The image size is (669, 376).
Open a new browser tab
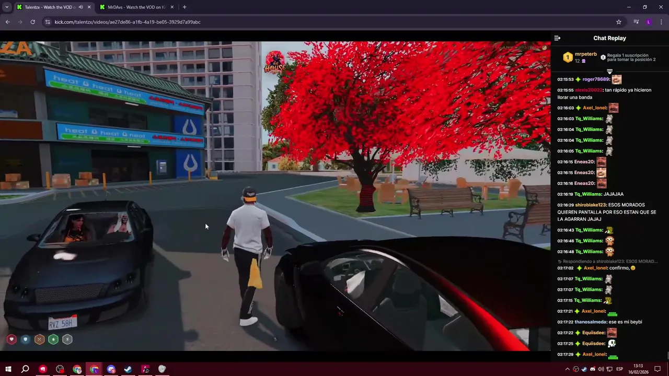click(184, 7)
